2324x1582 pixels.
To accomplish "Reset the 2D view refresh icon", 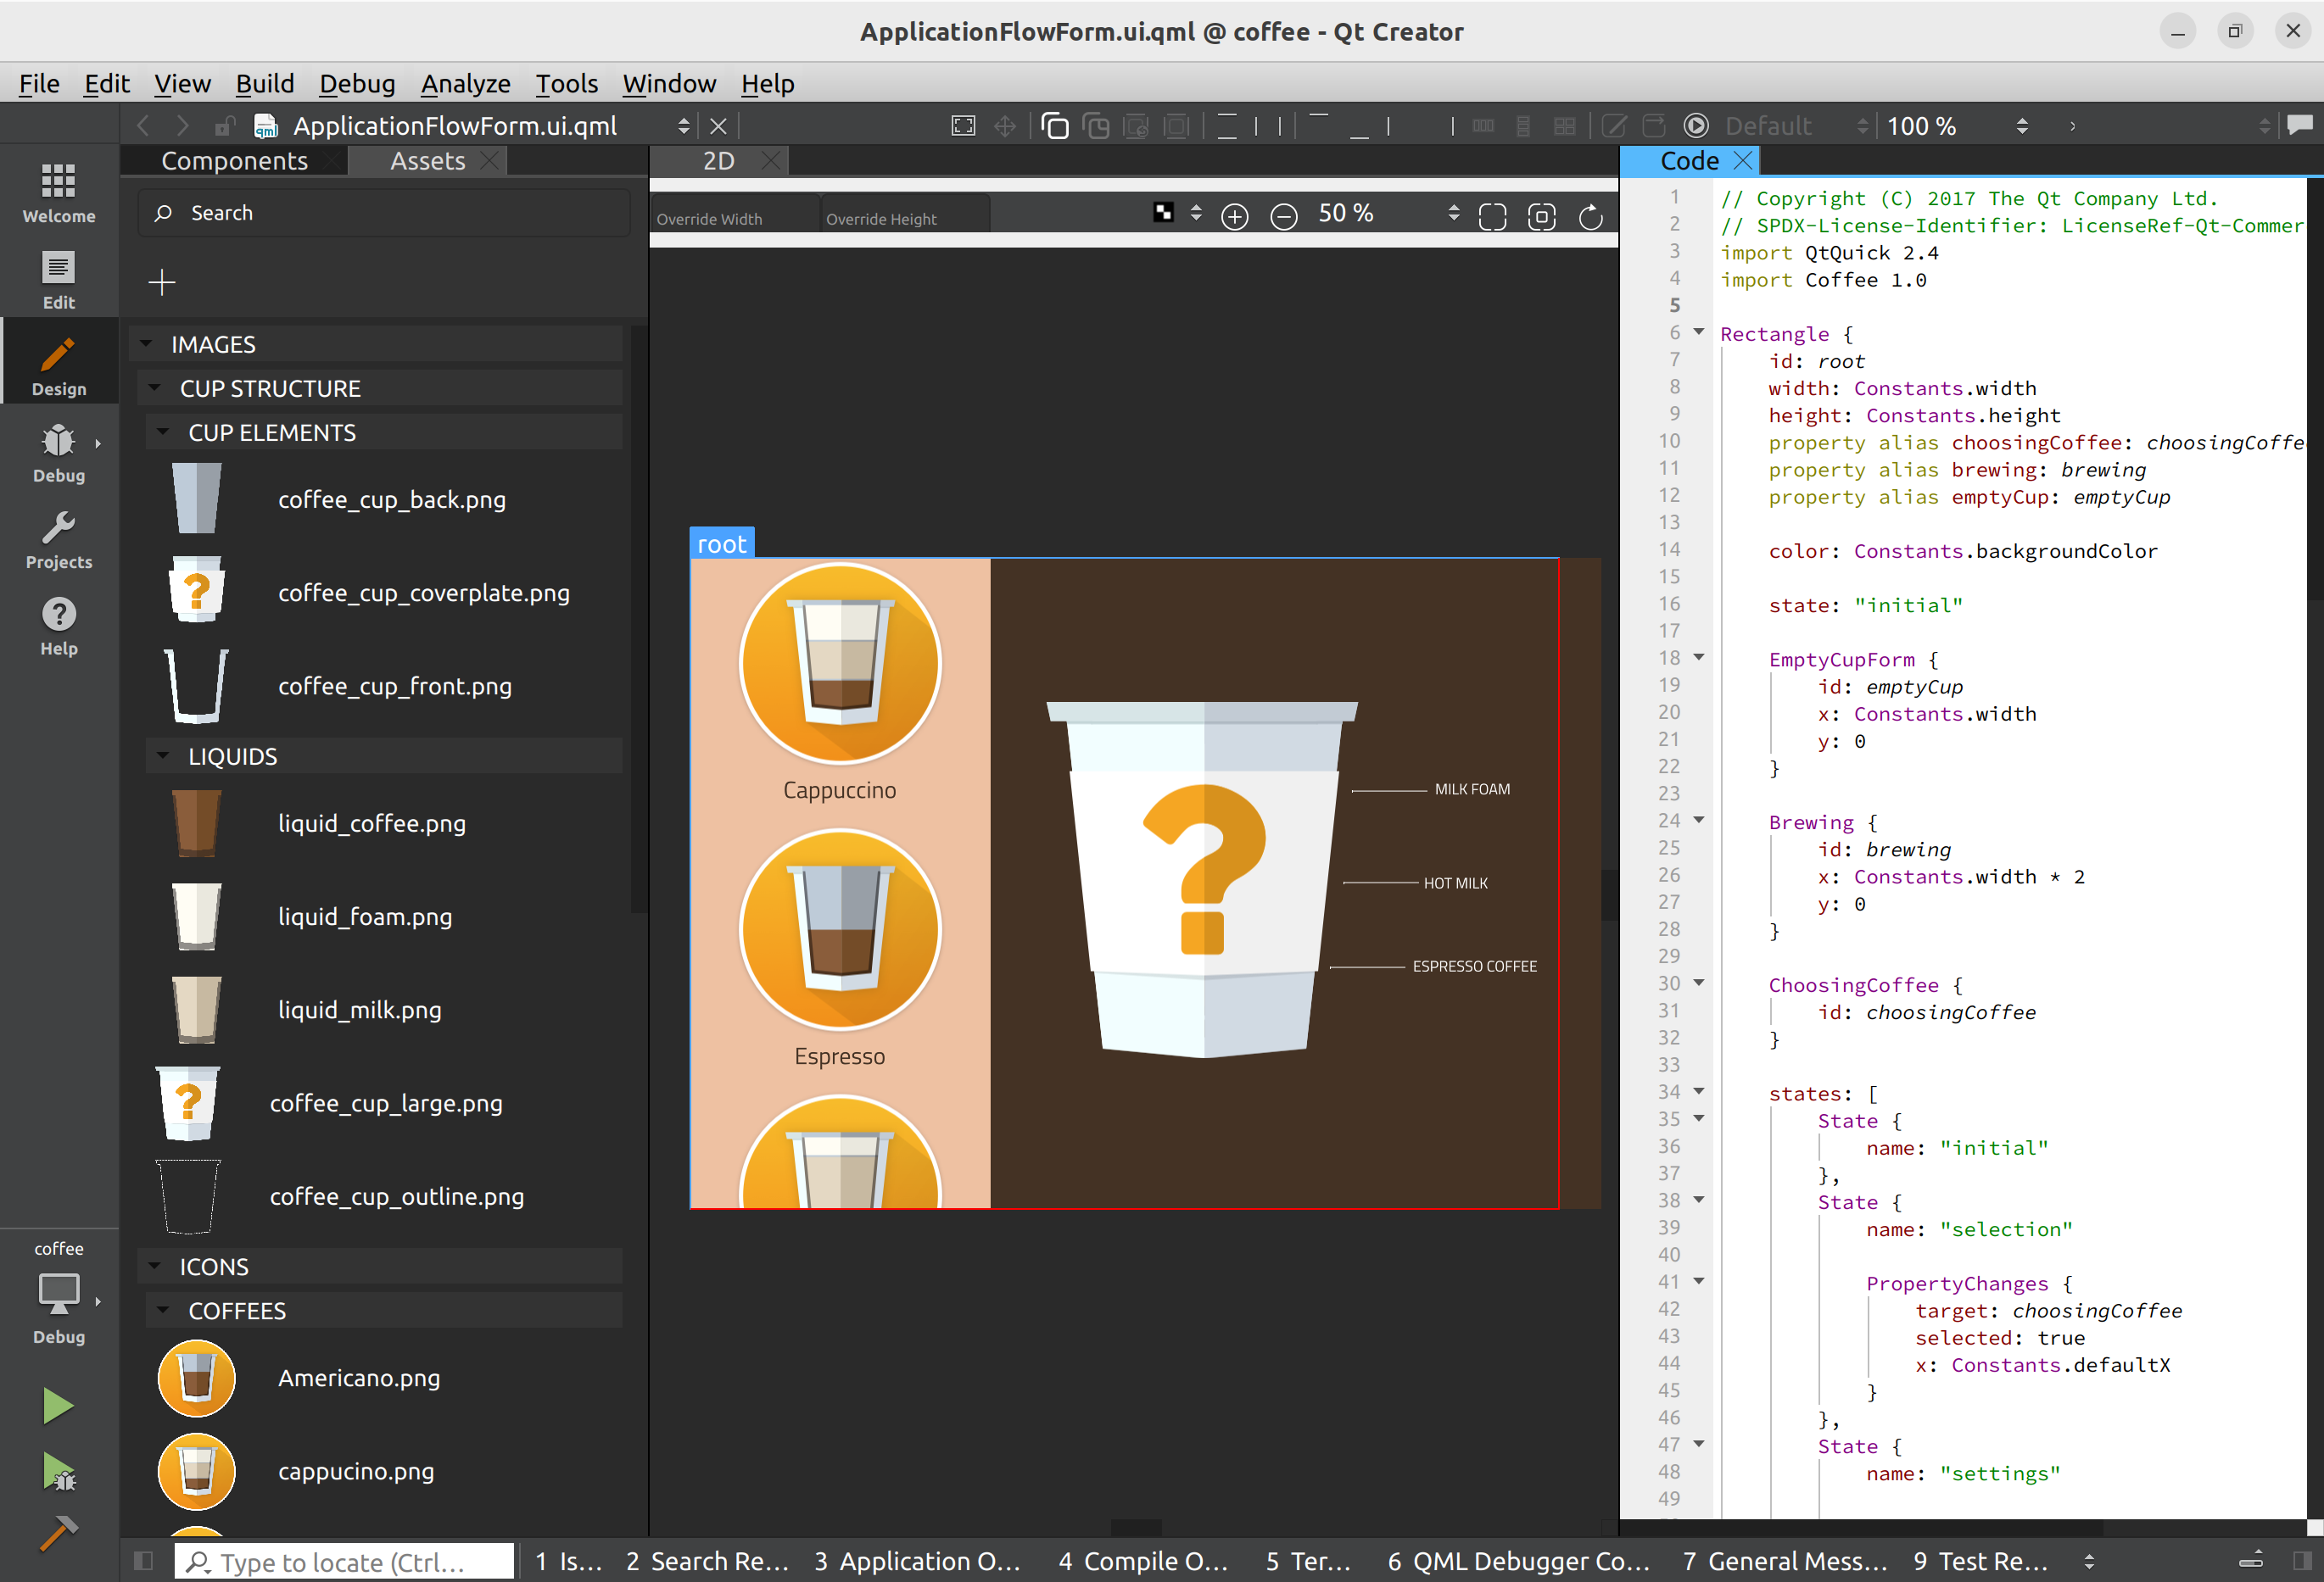I will pyautogui.click(x=1590, y=216).
